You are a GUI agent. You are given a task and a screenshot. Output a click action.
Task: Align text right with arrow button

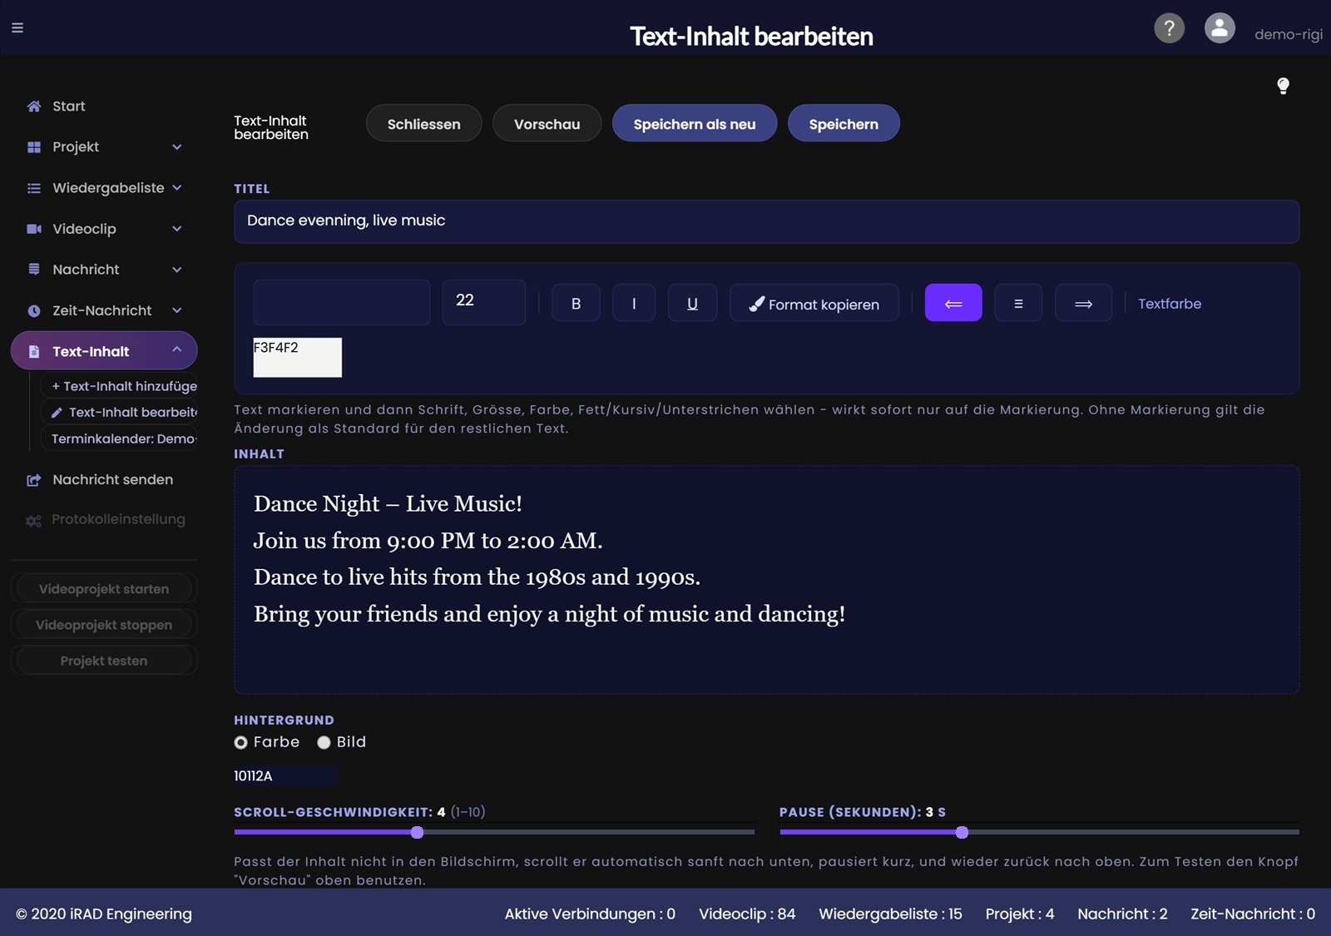pos(1083,304)
